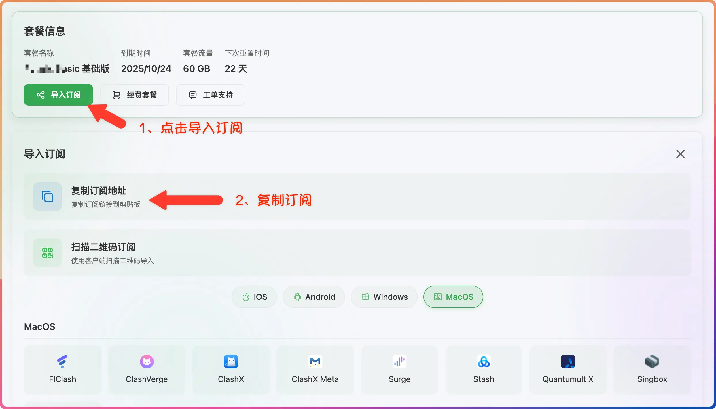
Task: Open the Surge app icon
Action: (x=399, y=362)
